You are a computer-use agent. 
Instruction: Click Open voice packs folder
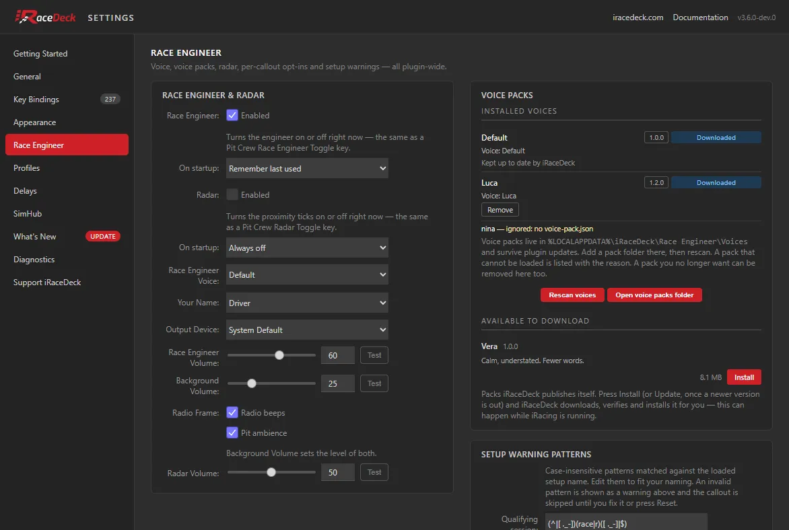coord(654,295)
